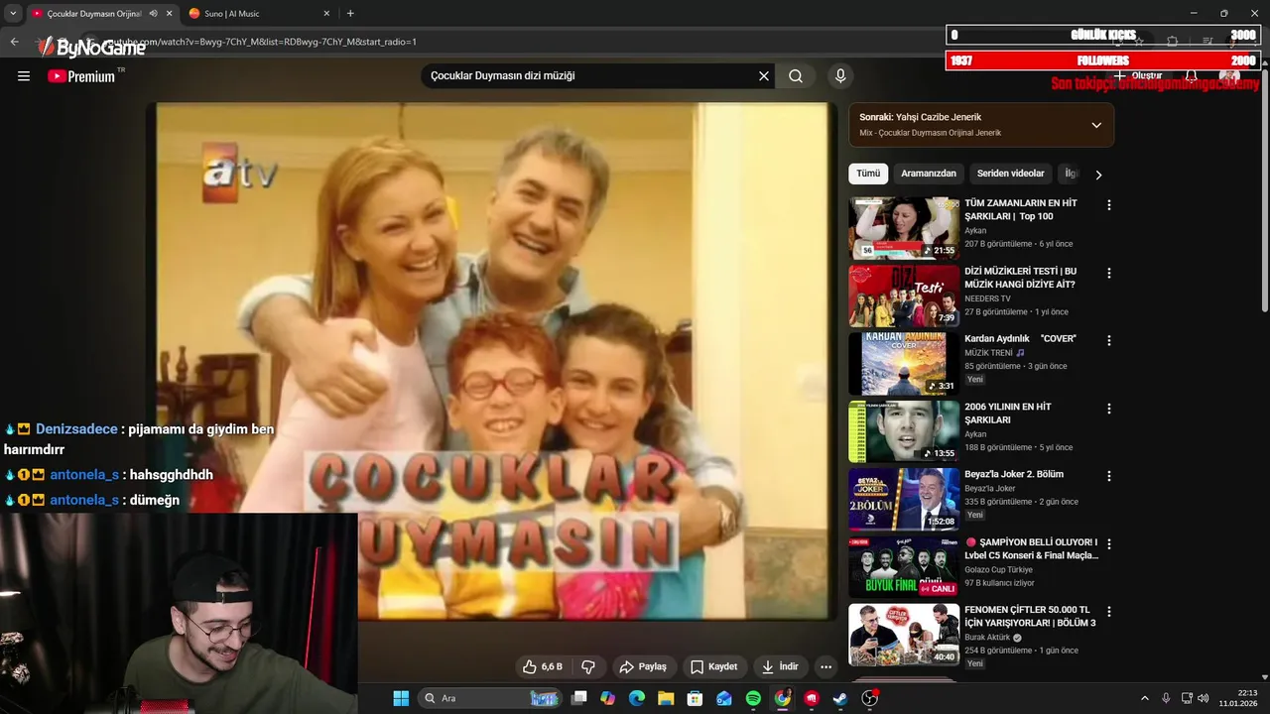Open options for DİZİ MÜZİKLERİ TESTİ video
Screen dimensions: 1270x714
(1109, 273)
